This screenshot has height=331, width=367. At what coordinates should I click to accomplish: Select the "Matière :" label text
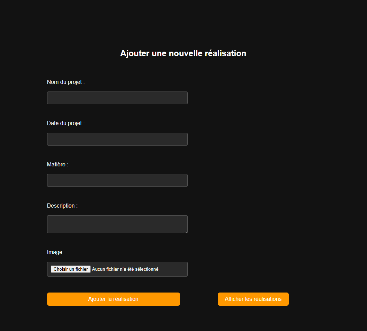click(57, 165)
